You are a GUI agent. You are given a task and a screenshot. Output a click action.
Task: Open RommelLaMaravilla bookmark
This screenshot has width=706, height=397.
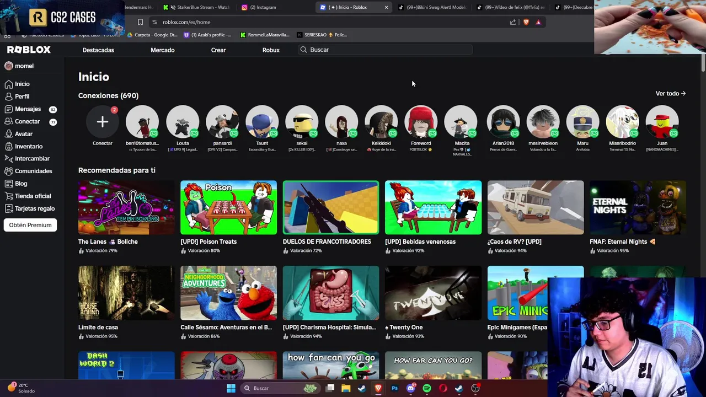(265, 35)
